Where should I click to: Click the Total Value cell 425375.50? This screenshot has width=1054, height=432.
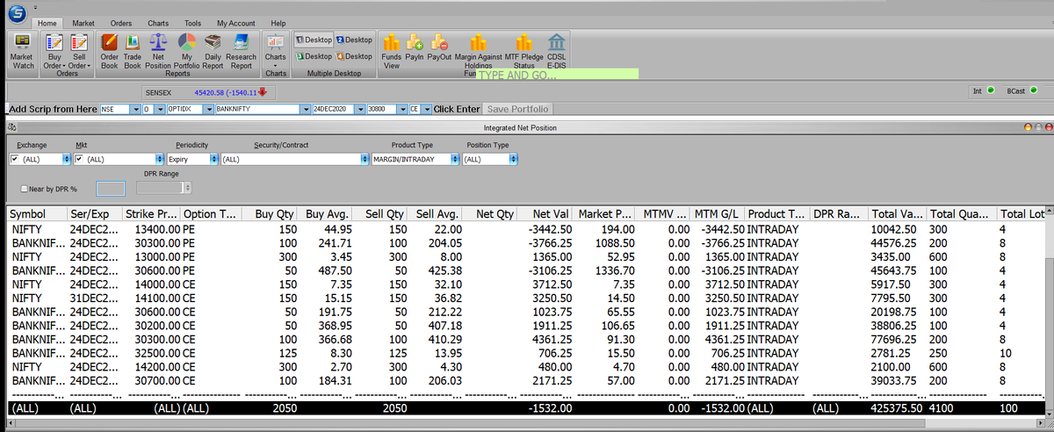tap(896, 408)
